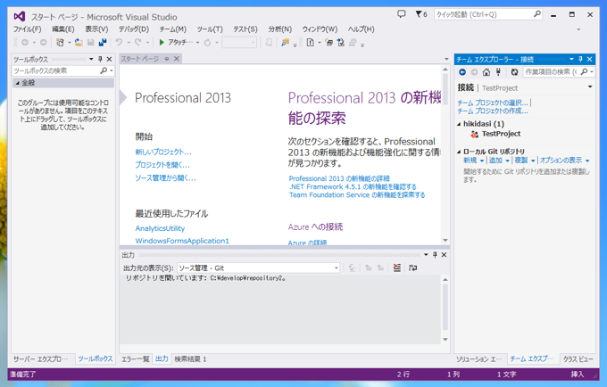Click the 新しいプロジェクト... link
This screenshot has height=387, width=607.
coord(163,152)
